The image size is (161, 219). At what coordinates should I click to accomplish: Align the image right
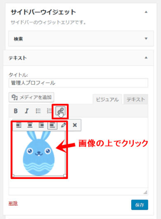(x=41, y=125)
